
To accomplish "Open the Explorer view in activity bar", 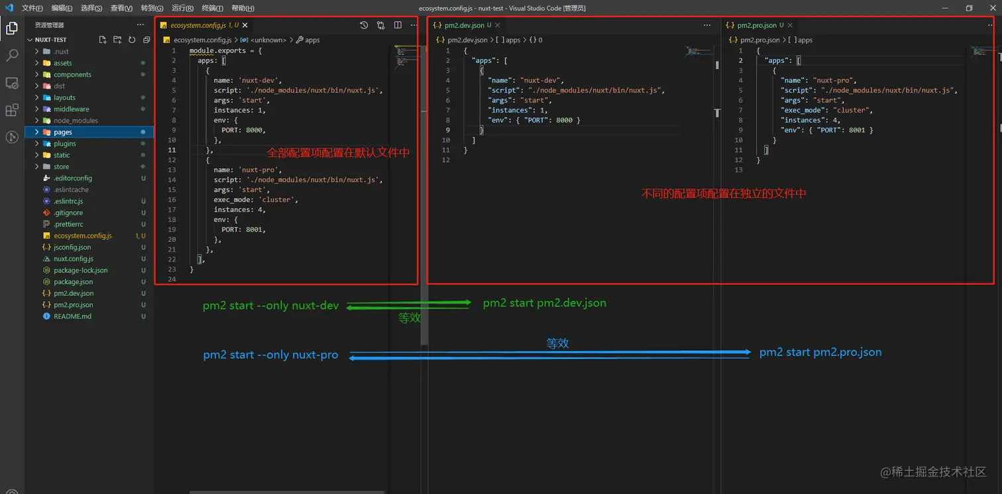I will 12,28.
